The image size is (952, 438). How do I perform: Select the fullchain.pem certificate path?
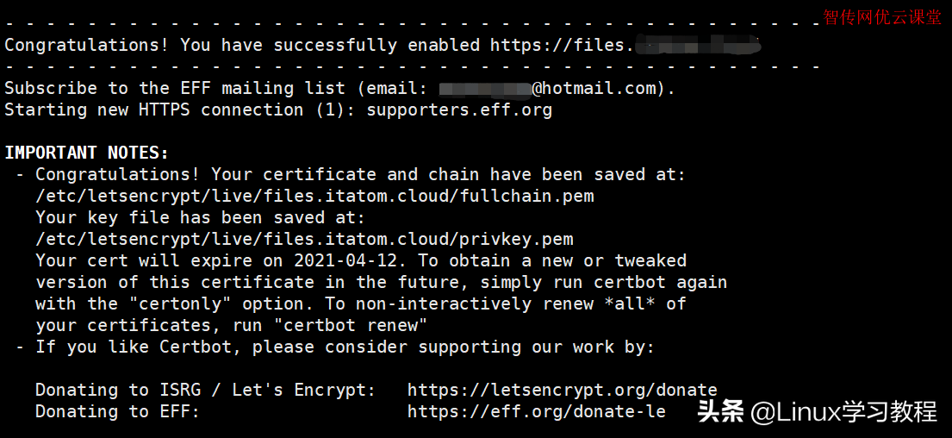click(314, 197)
